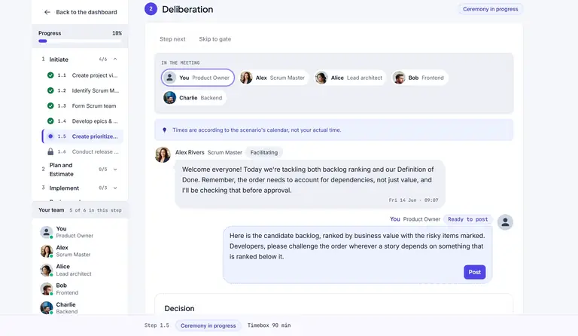Click the Skip to gate button

click(215, 39)
